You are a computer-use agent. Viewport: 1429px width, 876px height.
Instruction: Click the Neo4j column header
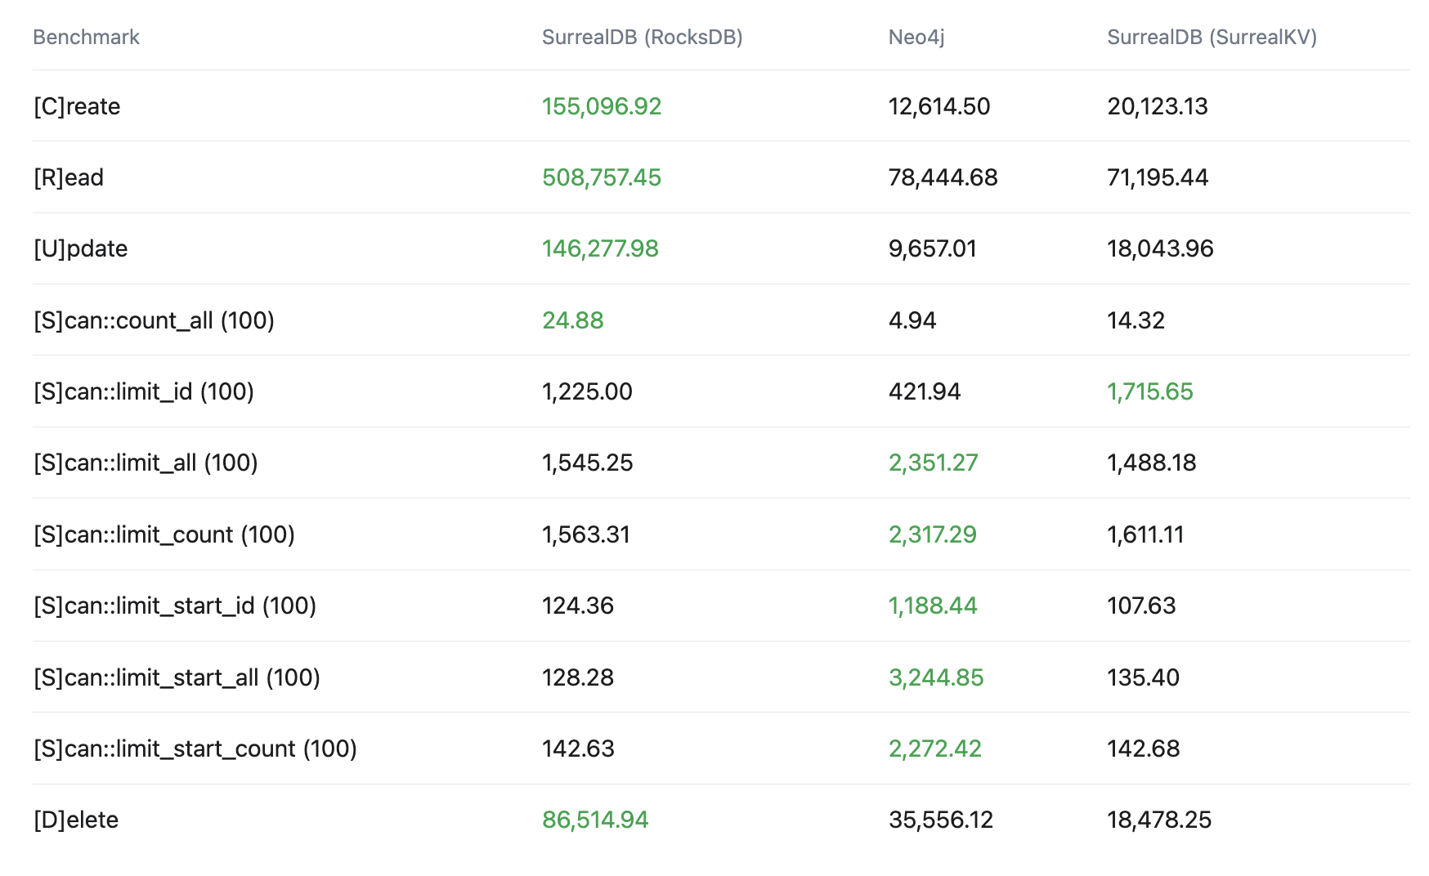coord(916,37)
